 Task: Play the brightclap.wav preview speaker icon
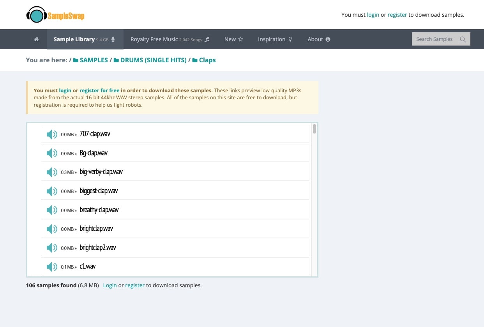click(52, 229)
